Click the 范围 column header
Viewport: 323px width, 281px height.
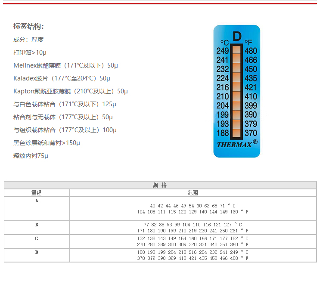(x=193, y=193)
